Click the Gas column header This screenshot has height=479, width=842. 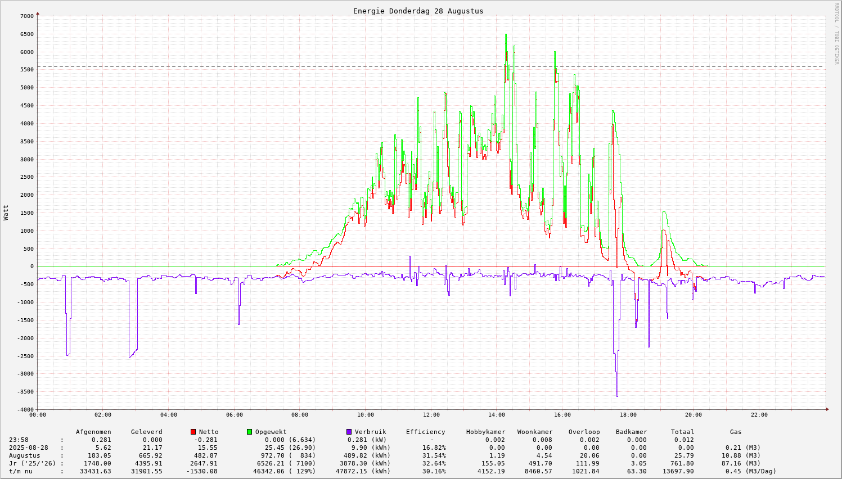[736, 432]
